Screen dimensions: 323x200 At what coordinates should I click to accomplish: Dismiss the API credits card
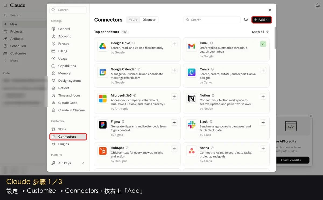[x=311, y=116]
